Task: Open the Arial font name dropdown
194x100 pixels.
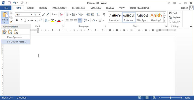Action: (x=31, y=15)
